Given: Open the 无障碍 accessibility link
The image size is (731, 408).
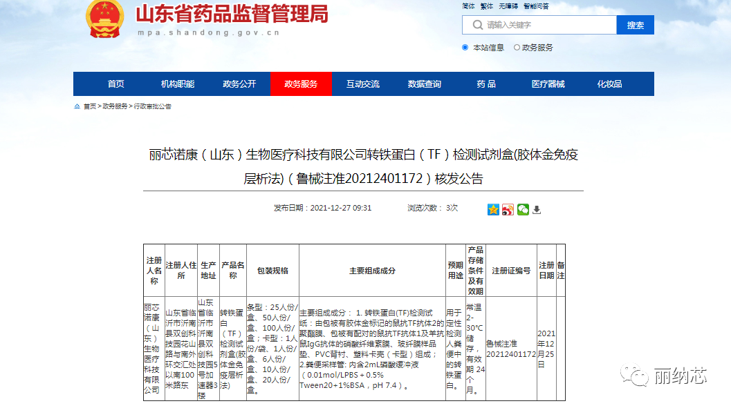Looking at the screenshot, I should (x=508, y=6).
